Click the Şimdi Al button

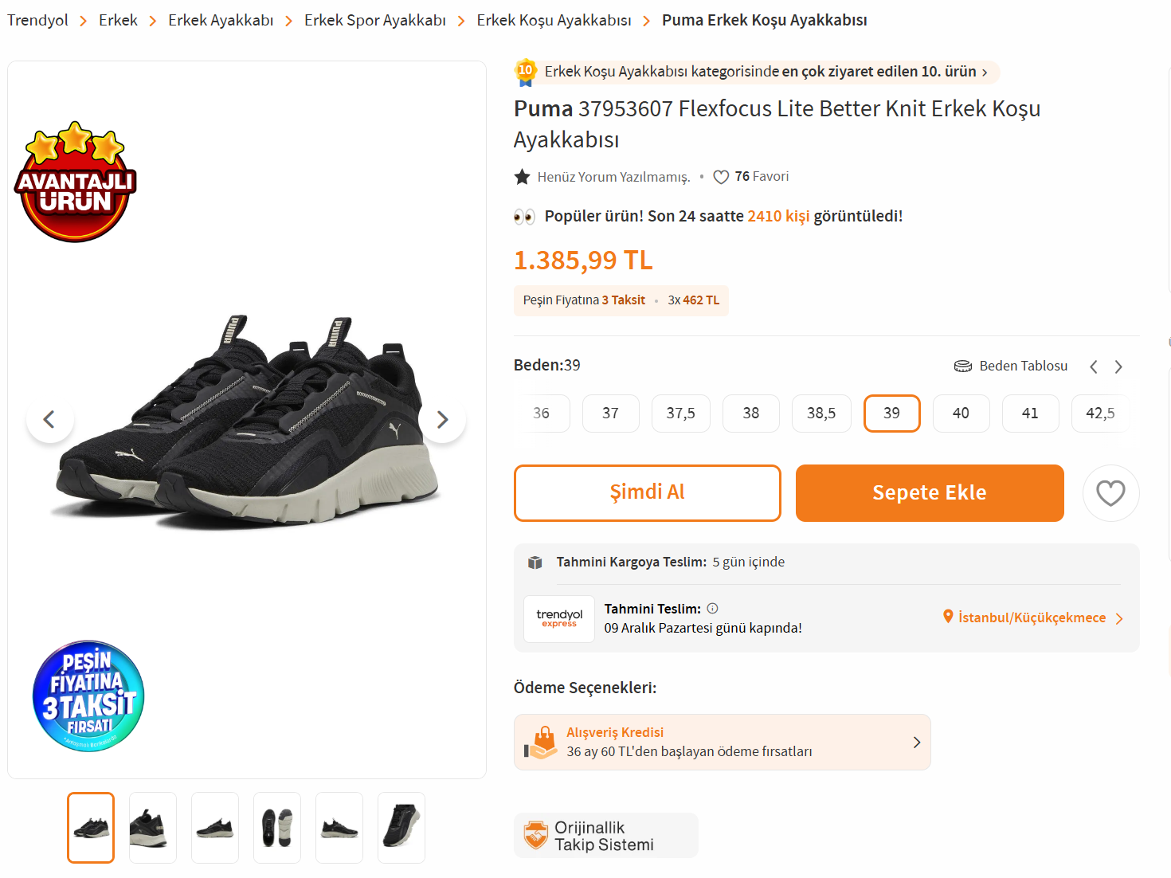coord(647,492)
